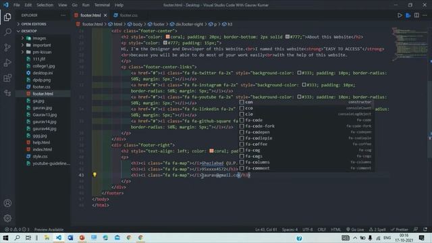Screen dimensions: 432x243
Task: Open the File menu
Action: coord(16,5)
